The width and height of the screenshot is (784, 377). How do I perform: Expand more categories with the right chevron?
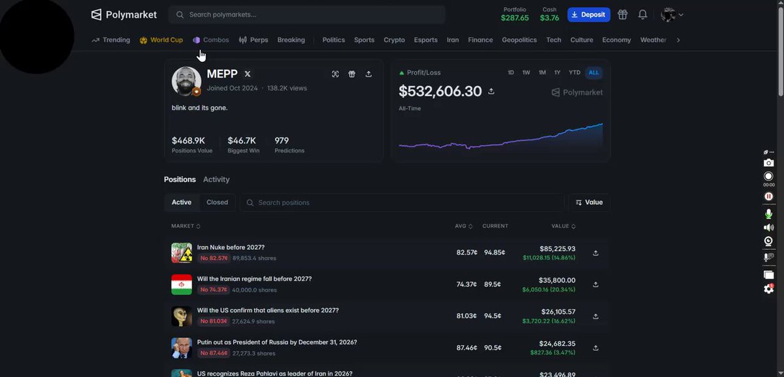click(678, 40)
